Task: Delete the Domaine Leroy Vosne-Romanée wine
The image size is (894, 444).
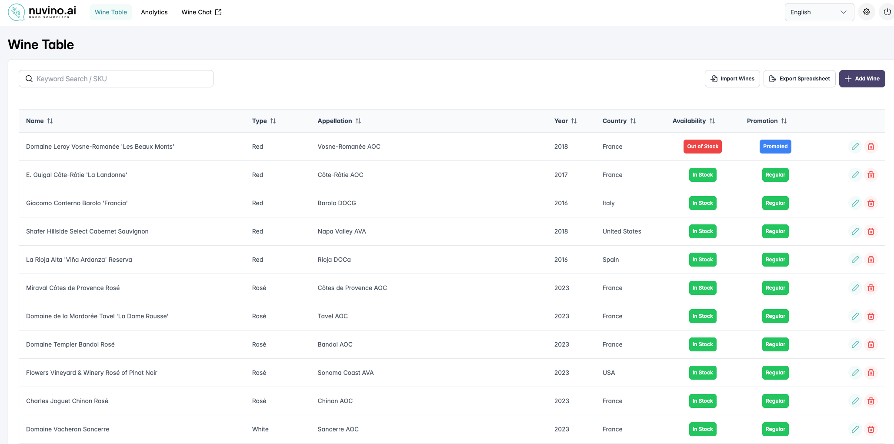Action: (871, 147)
